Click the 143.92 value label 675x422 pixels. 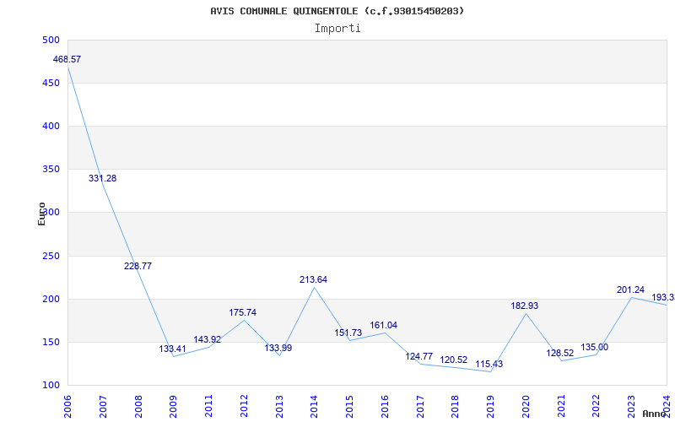(207, 339)
